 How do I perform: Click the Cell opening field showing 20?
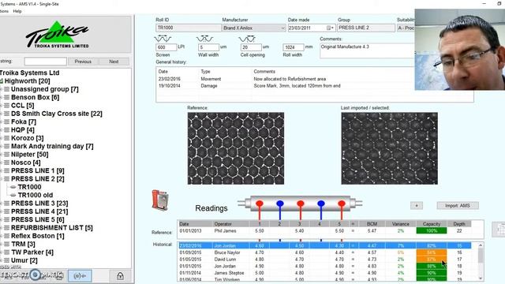[251, 47]
